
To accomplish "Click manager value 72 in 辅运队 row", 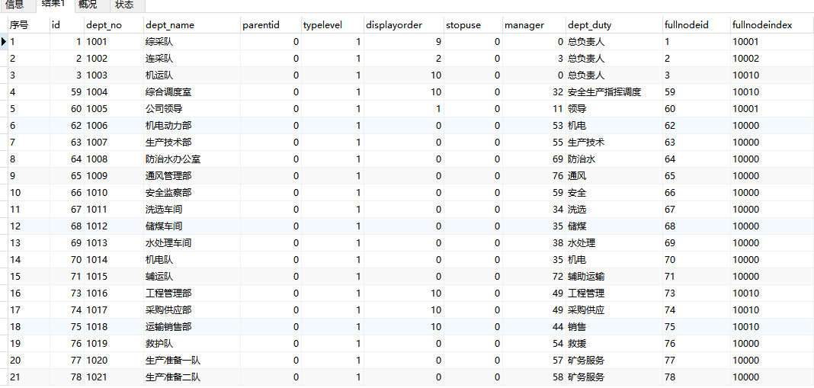I will tap(534, 277).
